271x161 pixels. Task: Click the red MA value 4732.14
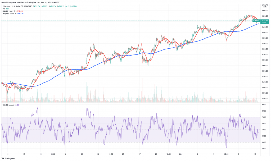click(20, 11)
